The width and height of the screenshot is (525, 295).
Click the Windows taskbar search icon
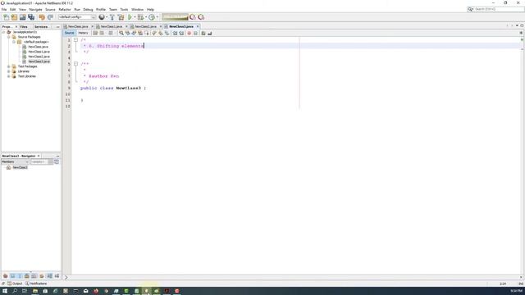(x=15, y=291)
